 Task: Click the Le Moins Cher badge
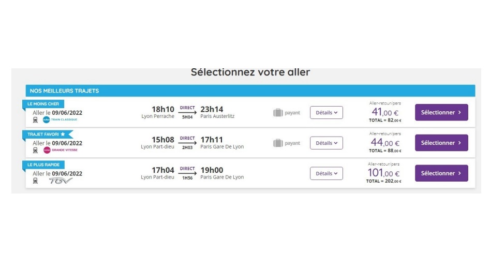pos(43,104)
